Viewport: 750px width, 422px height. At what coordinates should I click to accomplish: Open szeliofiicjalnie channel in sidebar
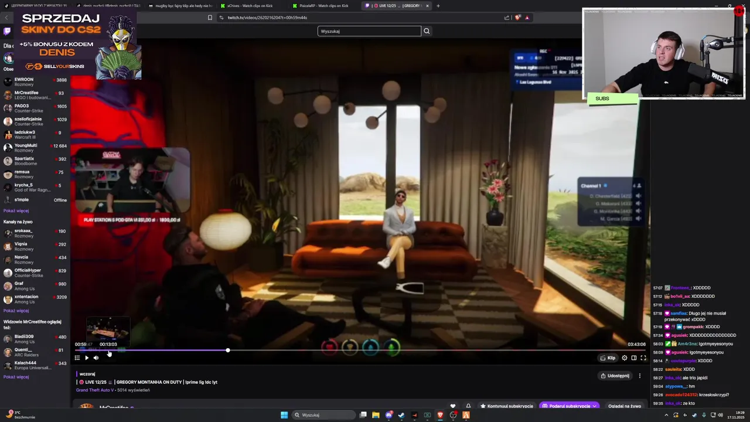tap(35, 121)
